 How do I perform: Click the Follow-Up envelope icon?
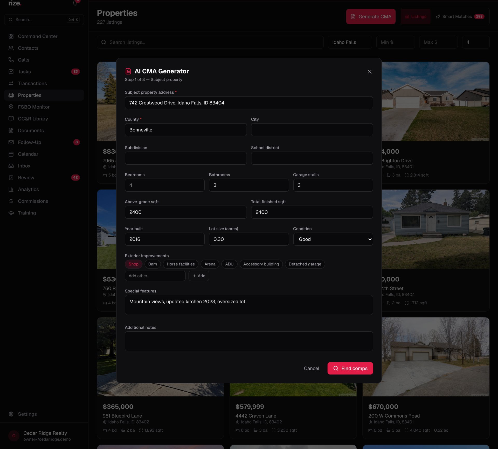[11, 142]
